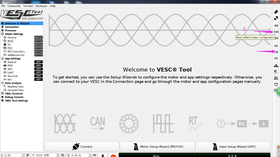This screenshot has height=157, width=280.
Task: Select the App Settings section
Action: pos(22,59)
